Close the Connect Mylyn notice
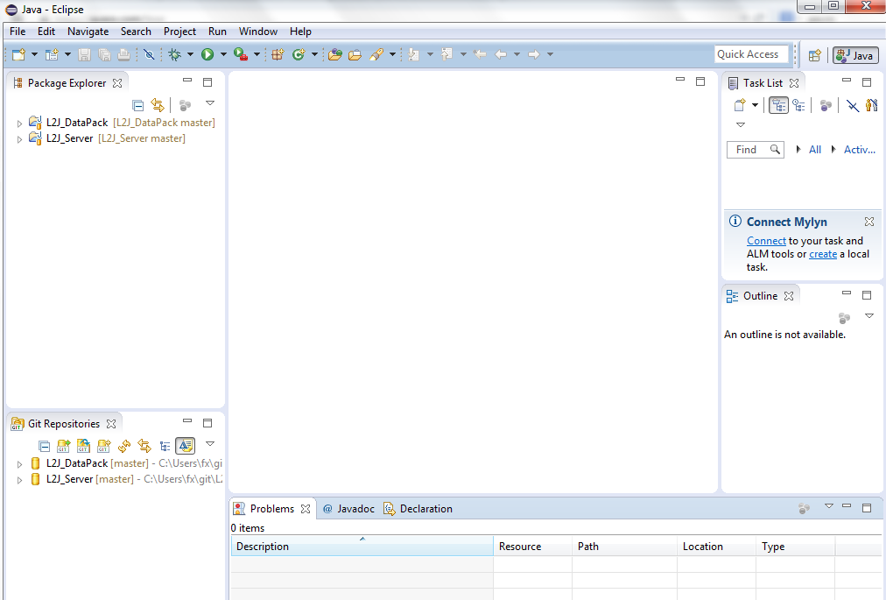Screen dimensions: 886x600 coord(869,222)
